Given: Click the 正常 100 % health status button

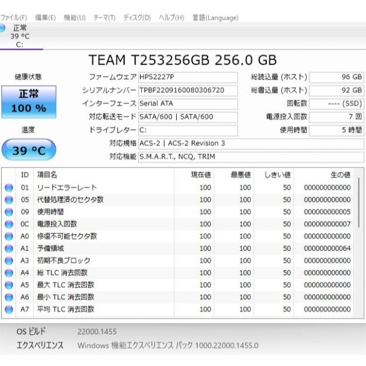Looking at the screenshot, I should [x=29, y=102].
